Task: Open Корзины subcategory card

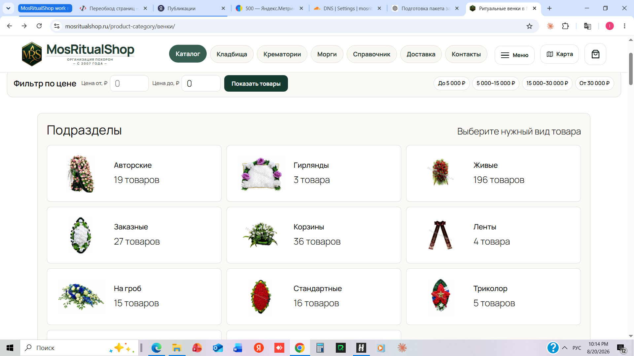Action: [x=314, y=235]
